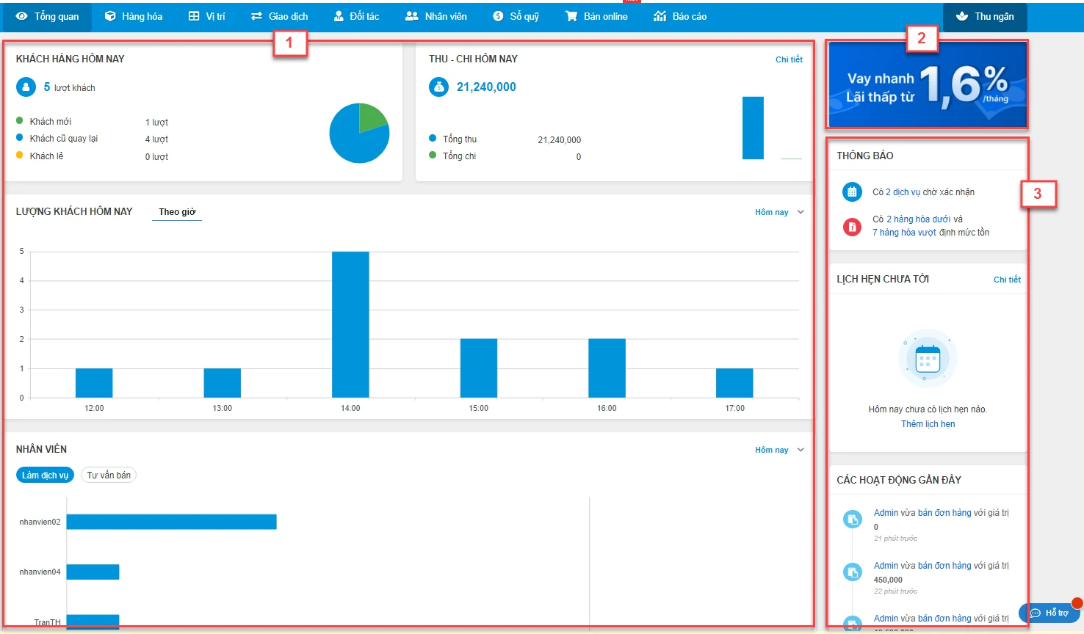Click the basket icon on Thu ngân button
Screen dimensions: 1084x634
[x=962, y=16]
